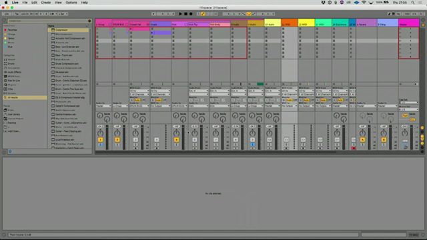This screenshot has width=427, height=240.
Task: Toggle B Delay return activator
Action: point(384,139)
